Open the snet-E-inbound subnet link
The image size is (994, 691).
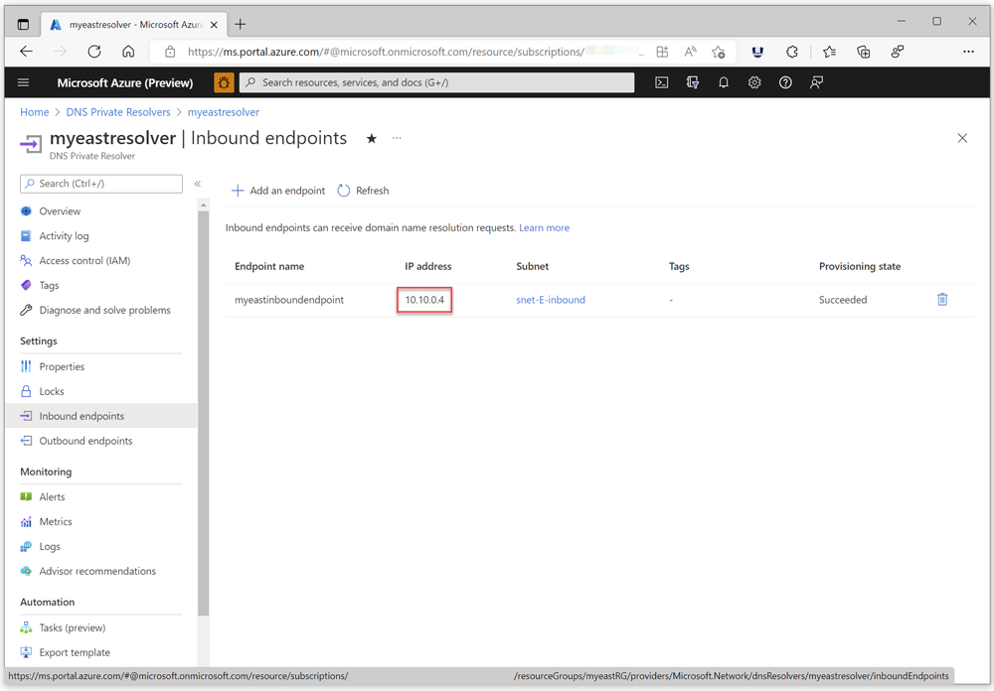click(551, 299)
